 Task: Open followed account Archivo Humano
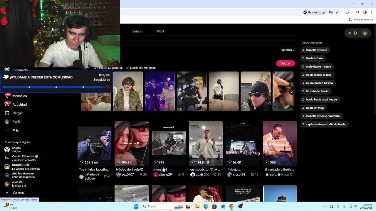tap(20, 175)
